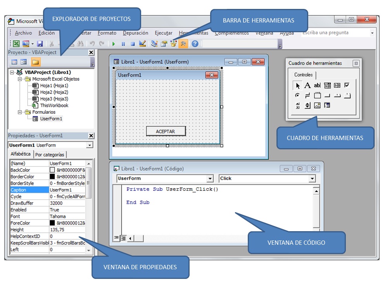Pause execution with the Break icon
The height and width of the screenshot is (282, 385).
pyautogui.click(x=123, y=44)
